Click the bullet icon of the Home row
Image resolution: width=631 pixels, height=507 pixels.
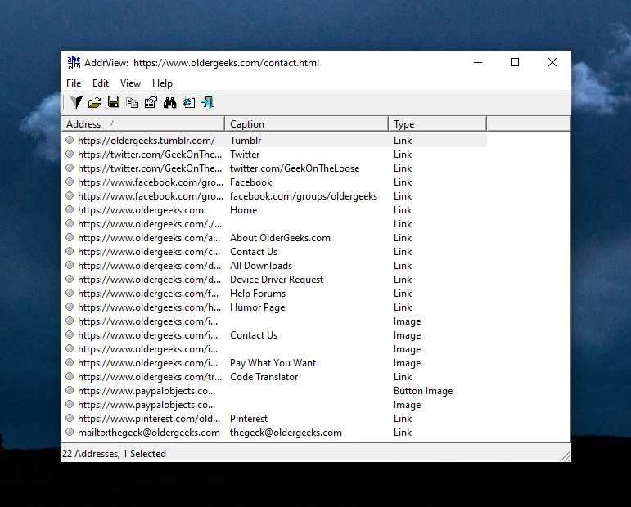tap(70, 209)
